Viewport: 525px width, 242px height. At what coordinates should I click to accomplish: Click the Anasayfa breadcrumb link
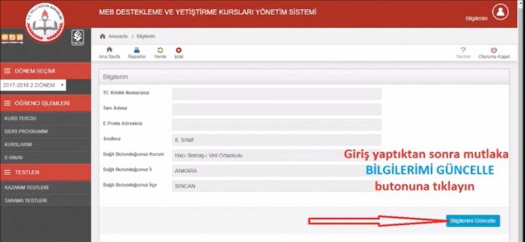(117, 36)
